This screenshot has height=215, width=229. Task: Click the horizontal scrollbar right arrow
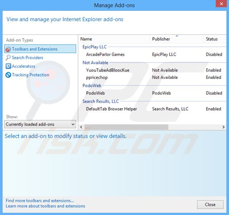tap(223, 127)
